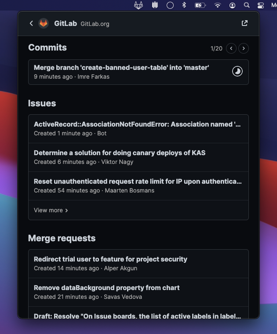
Task: Open the rate limit reset issue by Maarten Bosmans
Action: coord(138,186)
